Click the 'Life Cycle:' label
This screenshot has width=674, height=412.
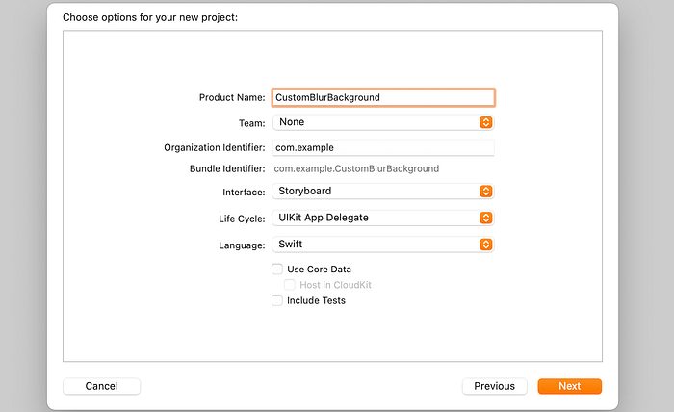coord(242,219)
